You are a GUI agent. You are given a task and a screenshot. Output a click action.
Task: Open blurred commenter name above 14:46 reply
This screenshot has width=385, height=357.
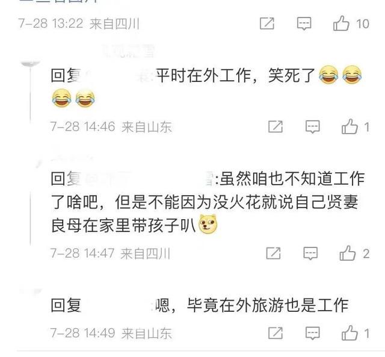click(128, 51)
